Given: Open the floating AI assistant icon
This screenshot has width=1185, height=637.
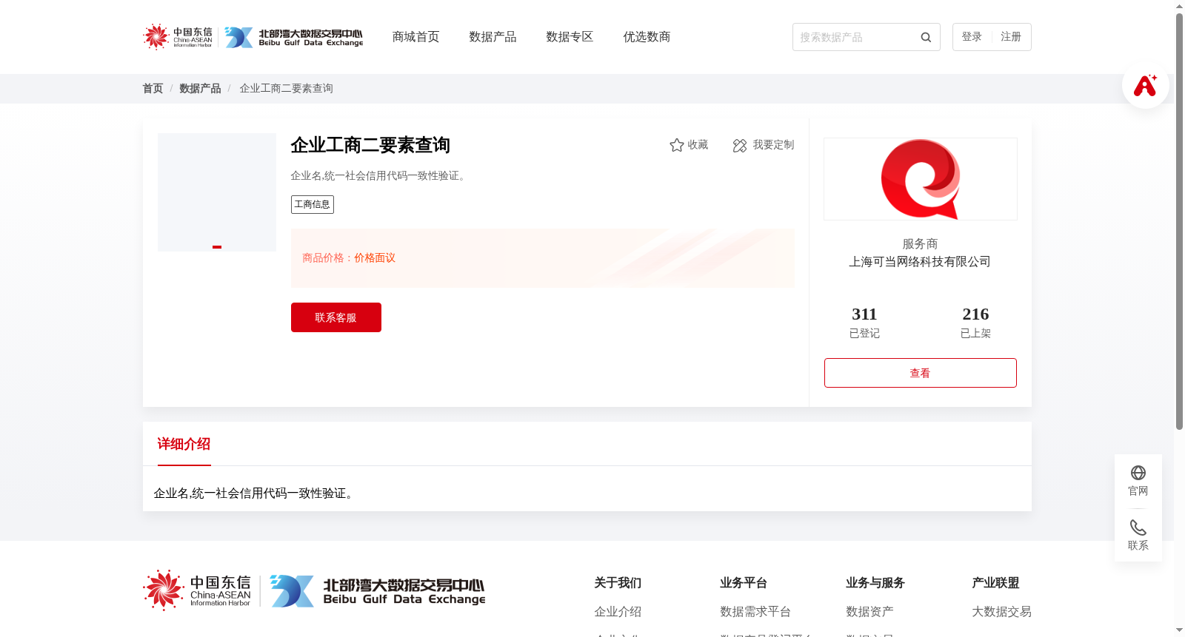Looking at the screenshot, I should pos(1145,85).
